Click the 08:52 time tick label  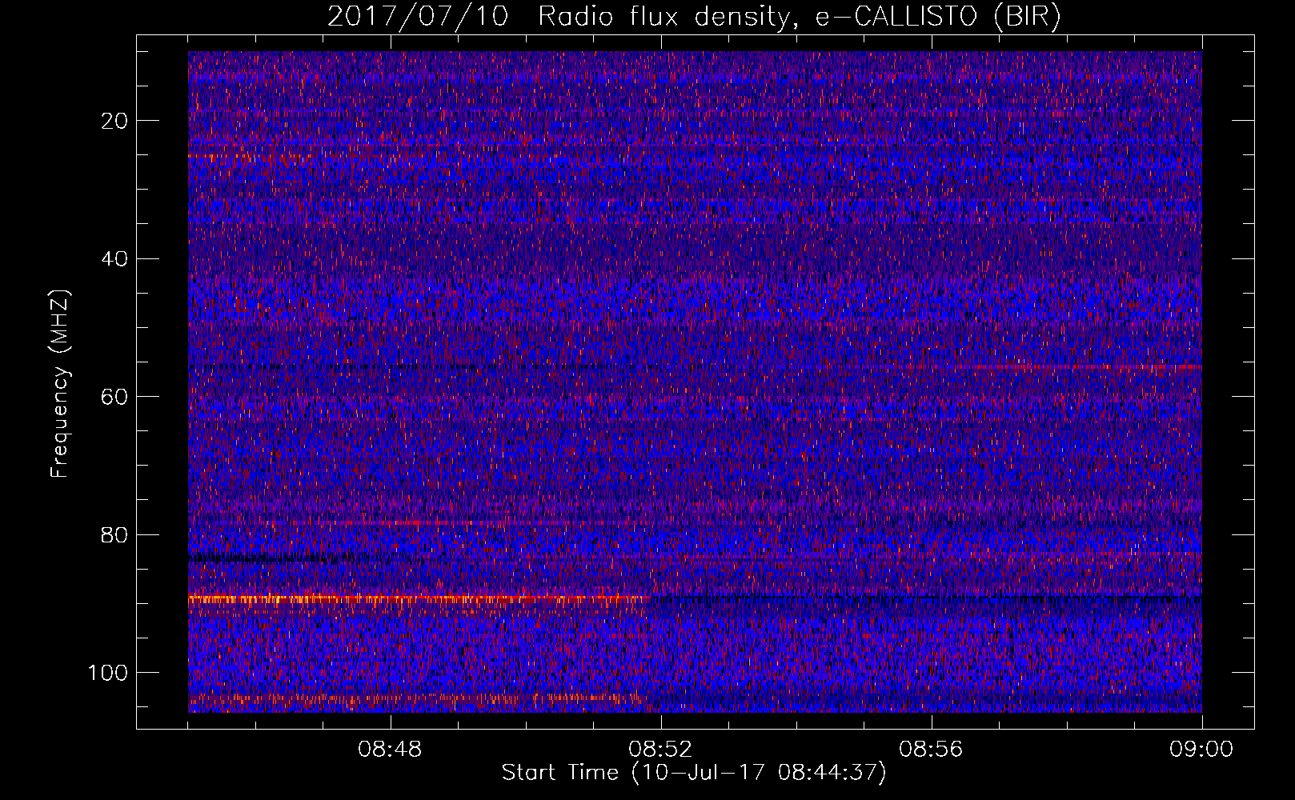click(x=660, y=750)
